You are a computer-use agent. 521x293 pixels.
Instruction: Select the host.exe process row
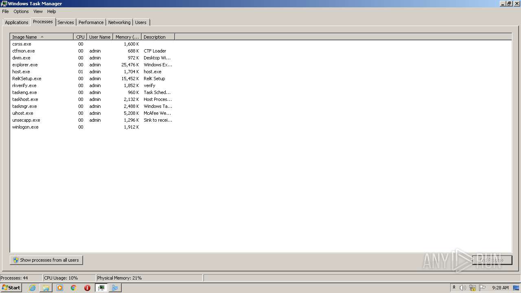(x=92, y=72)
